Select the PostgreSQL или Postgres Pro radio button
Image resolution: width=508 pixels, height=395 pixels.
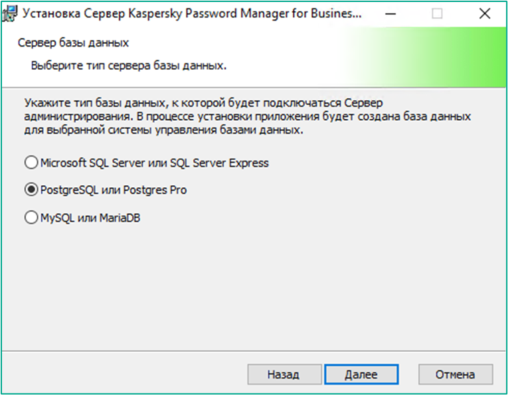pyautogui.click(x=31, y=190)
